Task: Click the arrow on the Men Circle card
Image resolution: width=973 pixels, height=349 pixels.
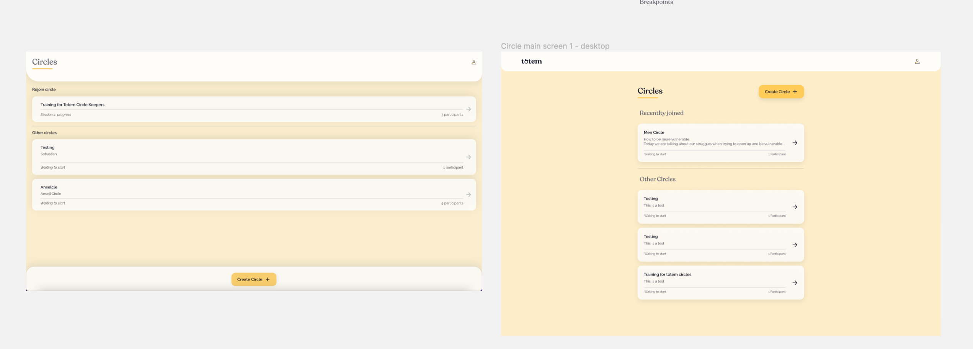Action: click(x=795, y=143)
